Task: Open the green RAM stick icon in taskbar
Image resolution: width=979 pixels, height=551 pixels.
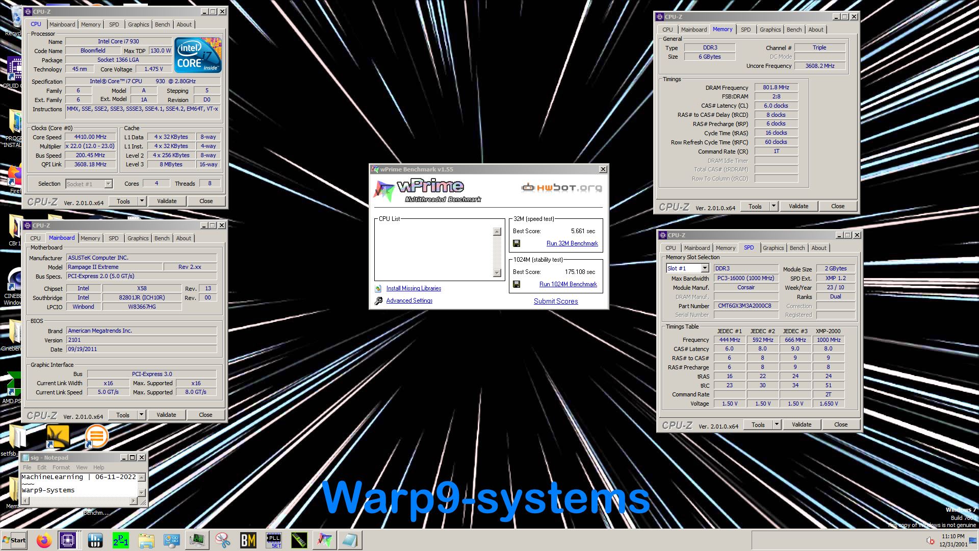Action: point(299,540)
